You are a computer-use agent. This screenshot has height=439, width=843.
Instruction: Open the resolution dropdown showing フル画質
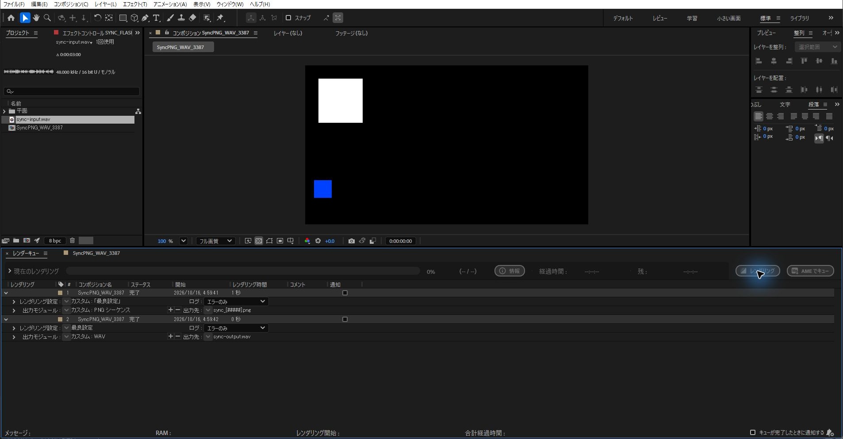[215, 241]
